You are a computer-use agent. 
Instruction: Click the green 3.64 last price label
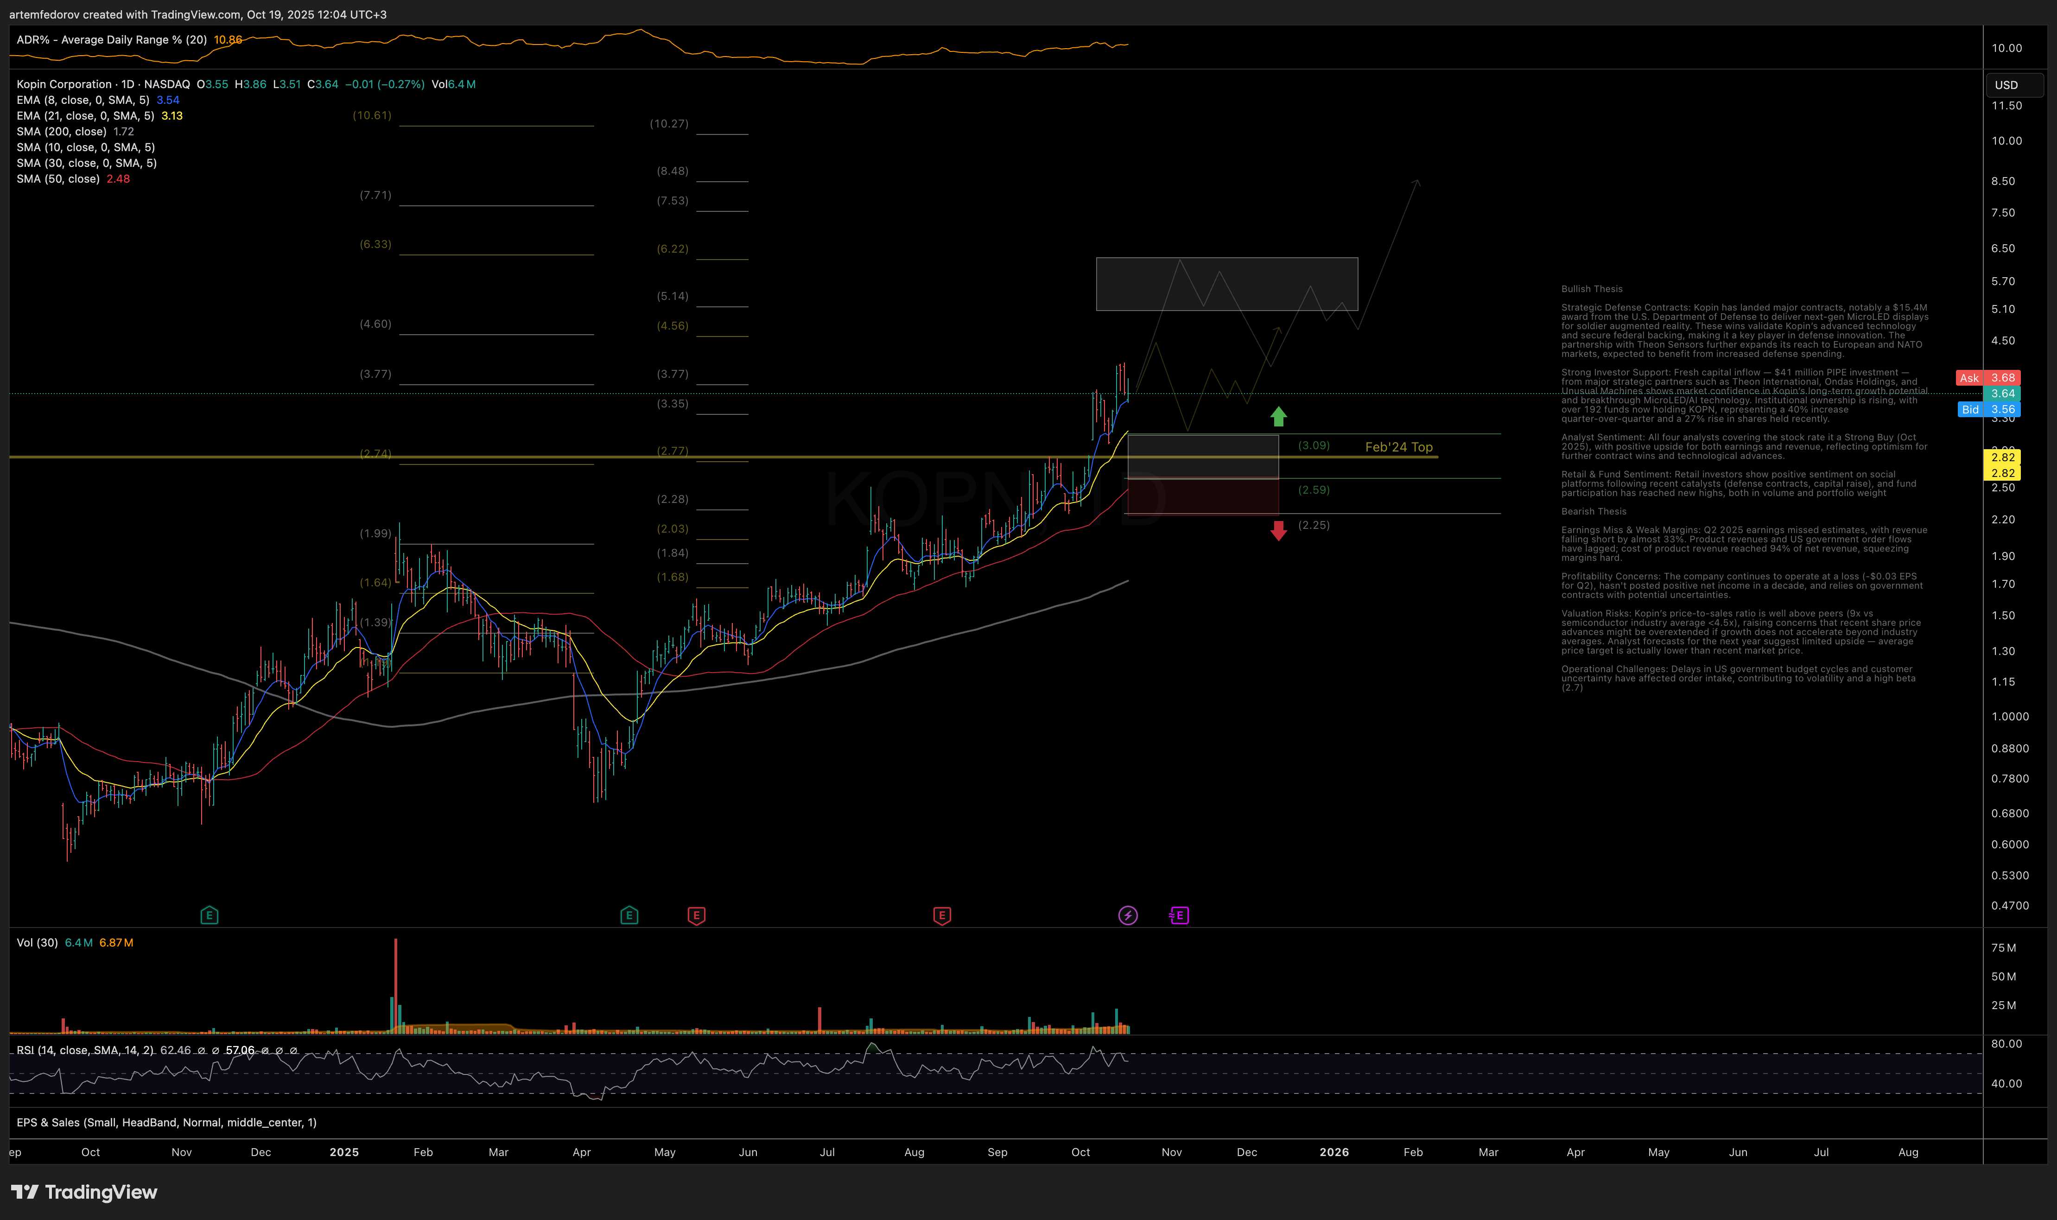2002,394
